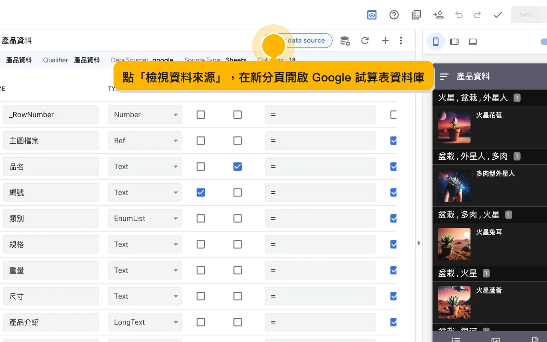Open table settings database gear icon

(345, 41)
